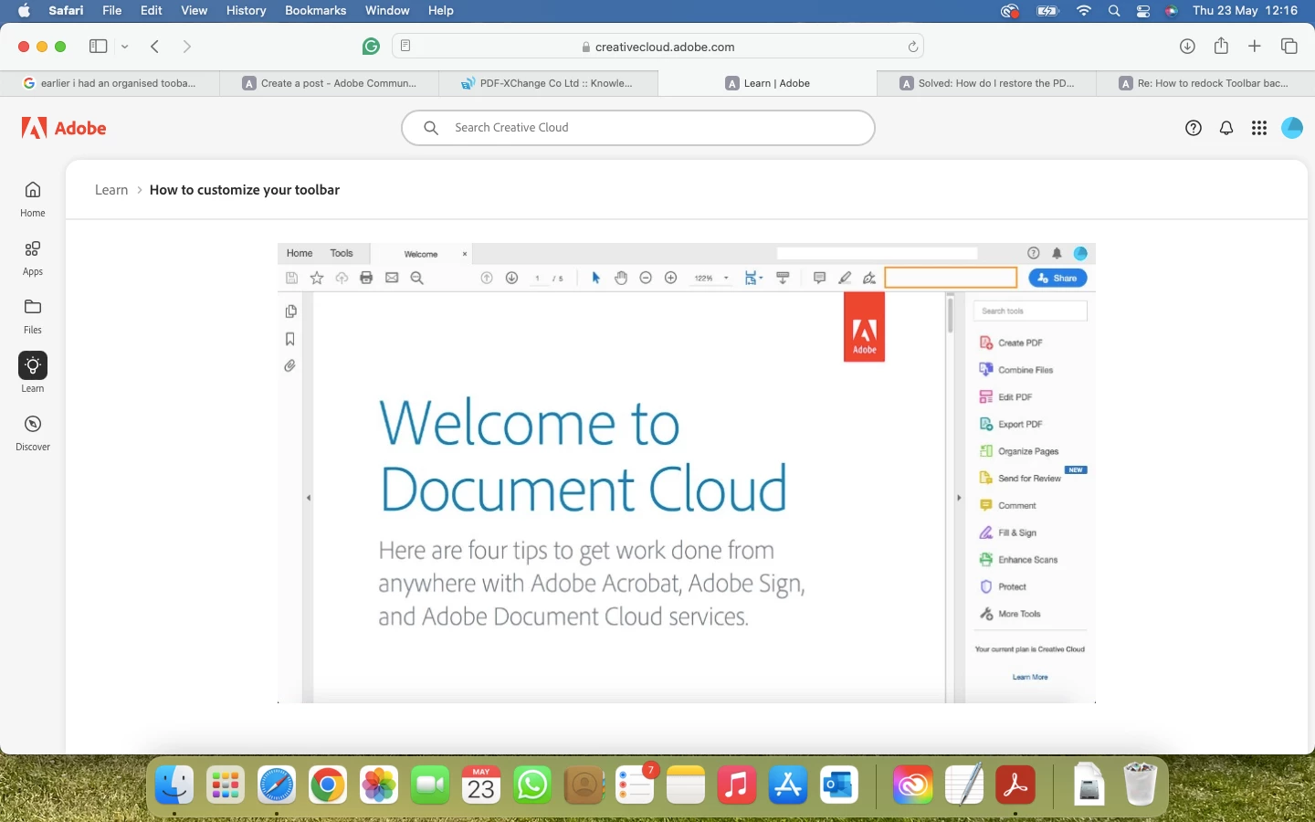Click the Learn breadcrumb link
This screenshot has height=822, width=1315.
coord(111,190)
